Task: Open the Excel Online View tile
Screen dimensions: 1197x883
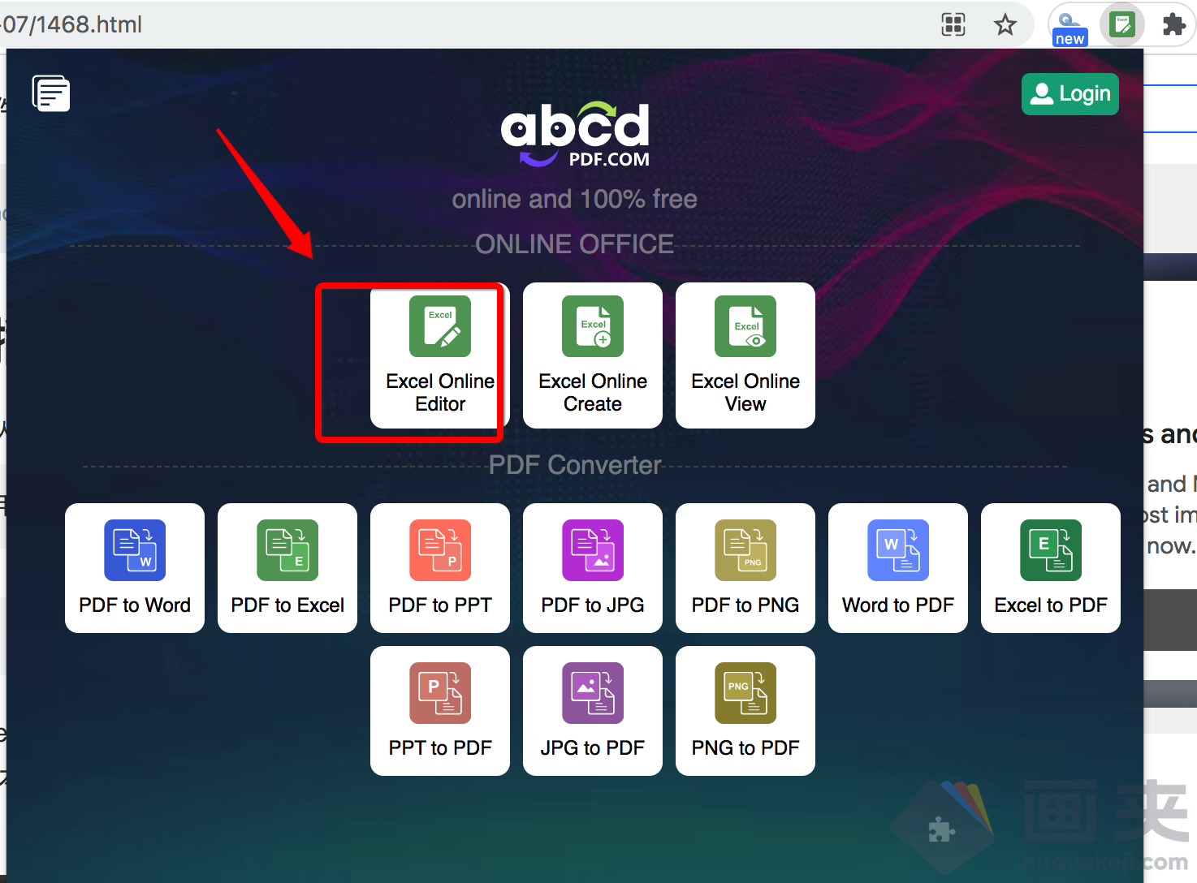Action: click(x=745, y=355)
